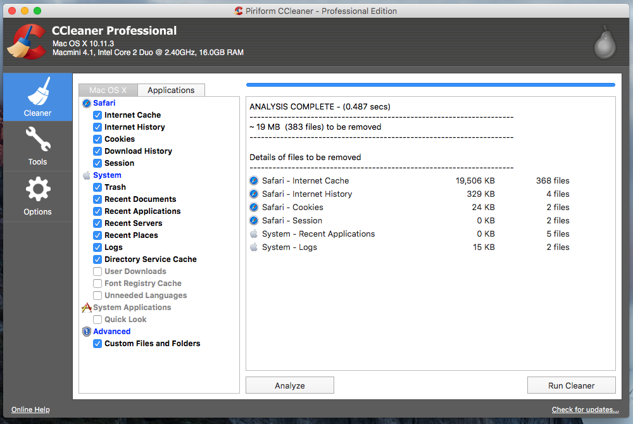The image size is (633, 424).
Task: Enable User Downloads checkbox
Action: click(97, 271)
